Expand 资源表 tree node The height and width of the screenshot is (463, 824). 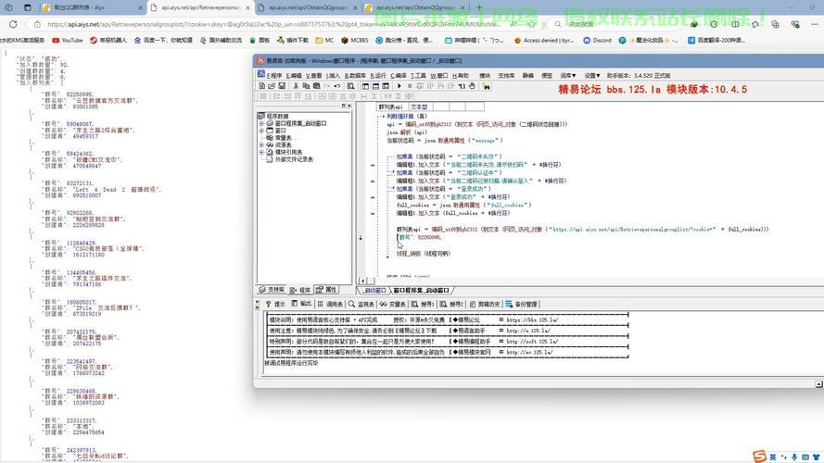261,144
